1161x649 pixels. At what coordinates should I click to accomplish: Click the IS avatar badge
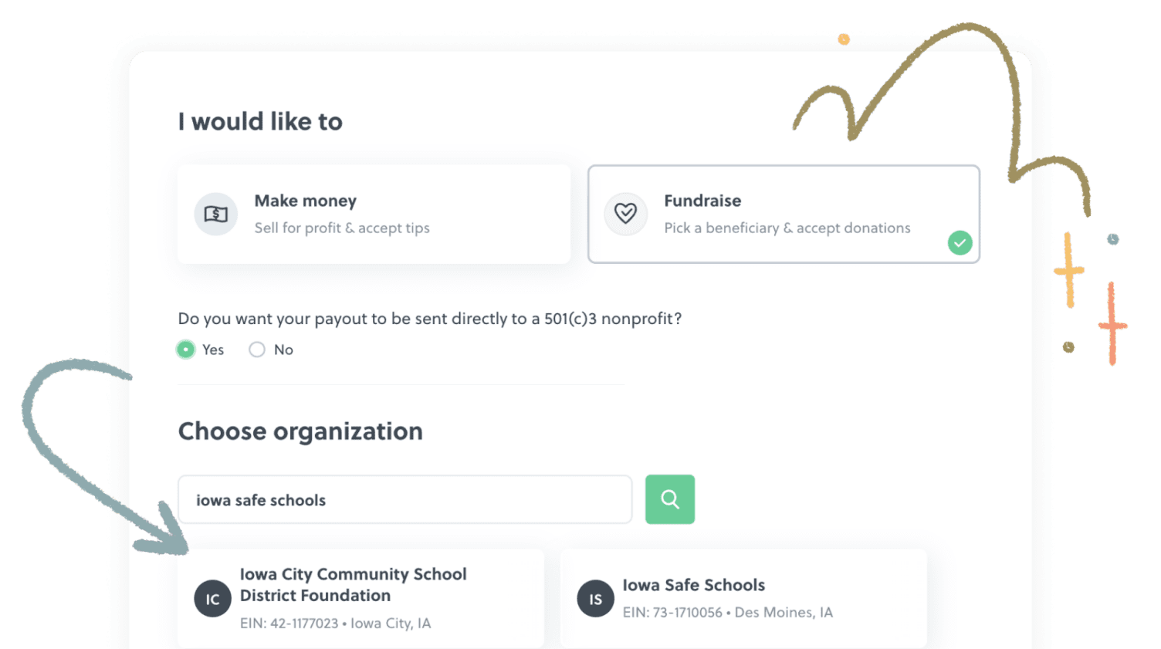[x=595, y=599]
